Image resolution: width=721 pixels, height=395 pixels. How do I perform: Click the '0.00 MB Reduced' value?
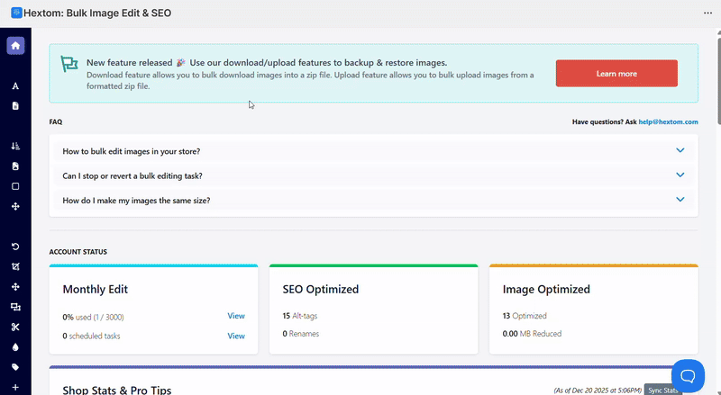532,334
